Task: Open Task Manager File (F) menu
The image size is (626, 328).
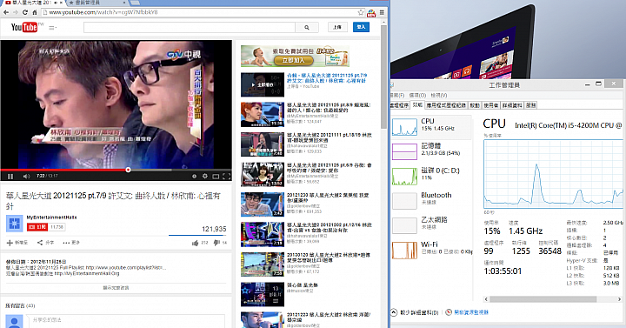Action: pos(397,95)
